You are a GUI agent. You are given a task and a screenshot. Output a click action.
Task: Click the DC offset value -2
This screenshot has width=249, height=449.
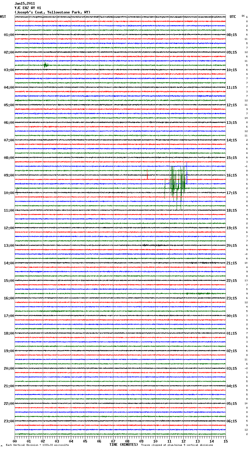point(247,368)
